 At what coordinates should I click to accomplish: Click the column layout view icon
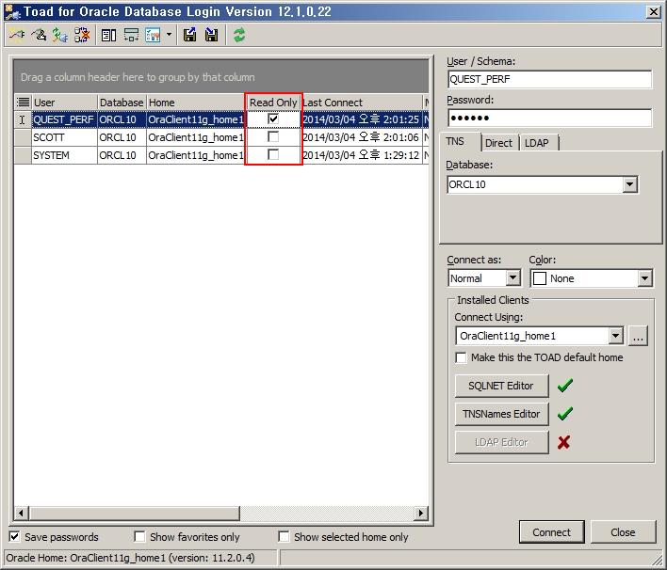pos(109,35)
